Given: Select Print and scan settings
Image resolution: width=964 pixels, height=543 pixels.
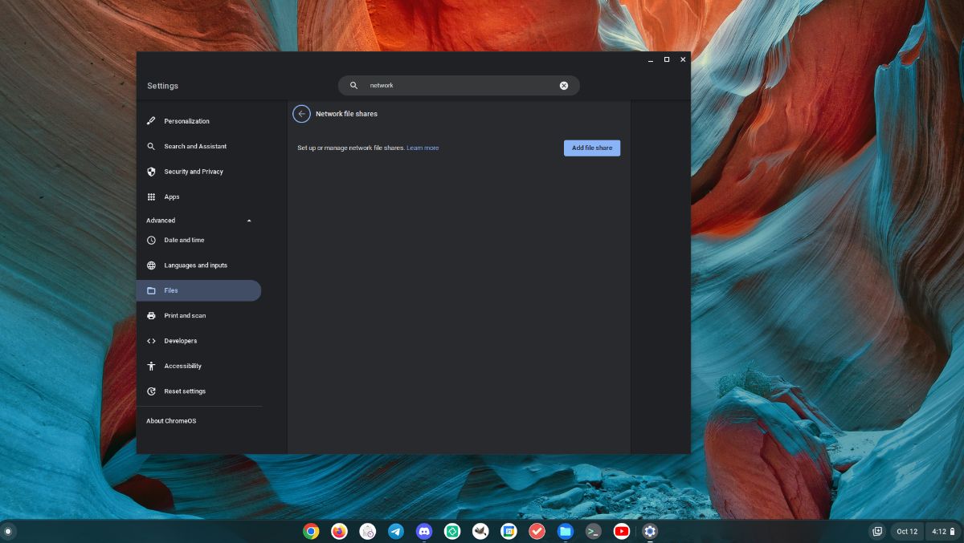Looking at the screenshot, I should pos(185,315).
